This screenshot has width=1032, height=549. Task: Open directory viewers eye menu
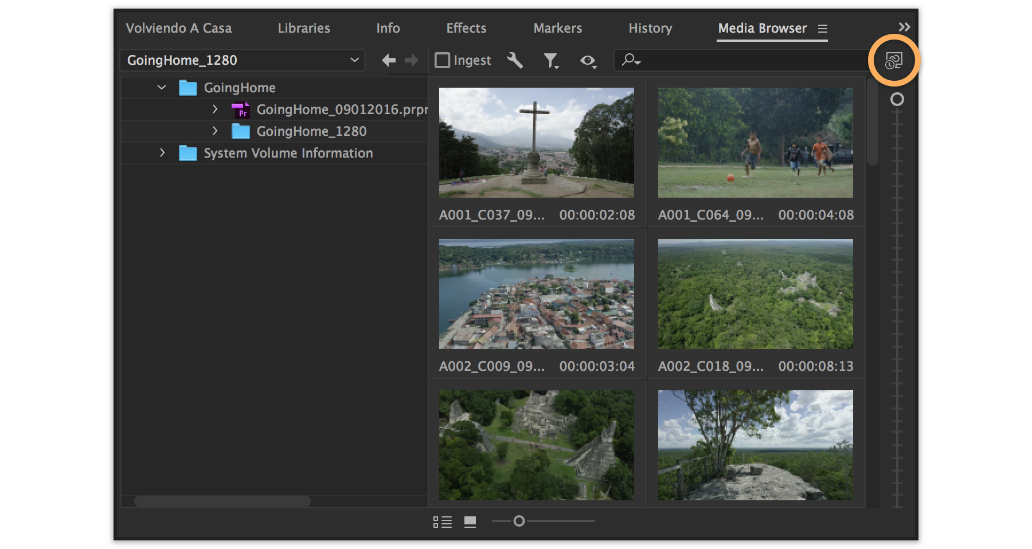click(588, 61)
